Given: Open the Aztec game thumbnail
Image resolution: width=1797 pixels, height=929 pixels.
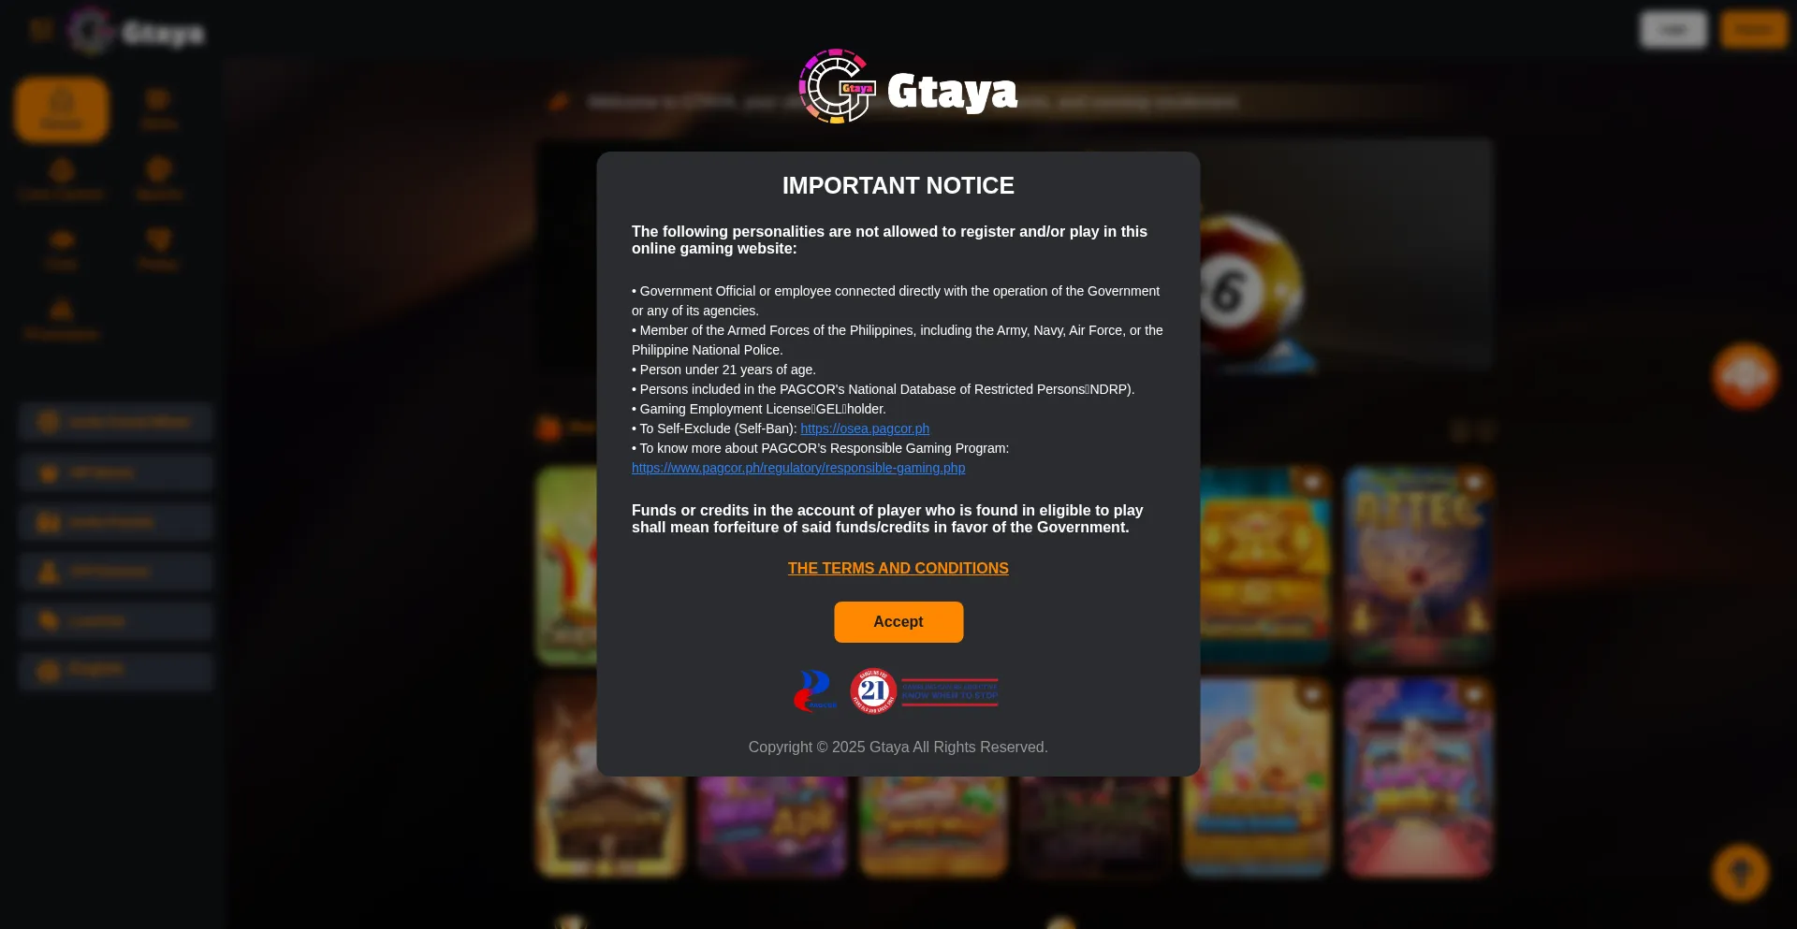Looking at the screenshot, I should (x=1418, y=567).
